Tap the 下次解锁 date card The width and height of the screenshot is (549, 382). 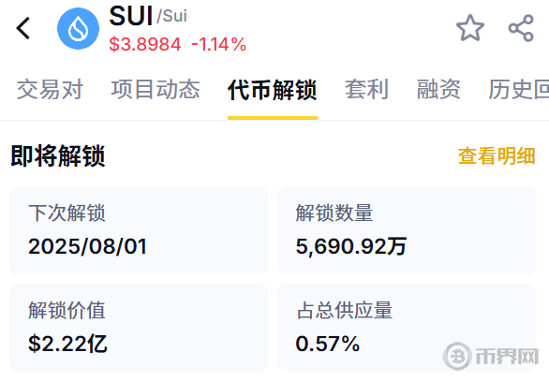(x=139, y=230)
